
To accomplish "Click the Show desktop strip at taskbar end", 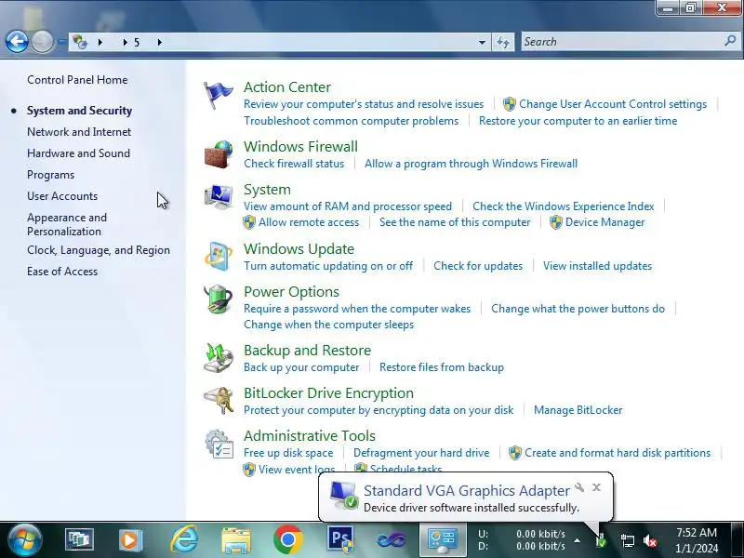I will pyautogui.click(x=738, y=540).
